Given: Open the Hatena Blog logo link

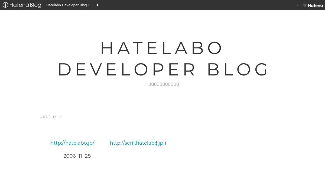Looking at the screenshot, I should coord(22,5).
